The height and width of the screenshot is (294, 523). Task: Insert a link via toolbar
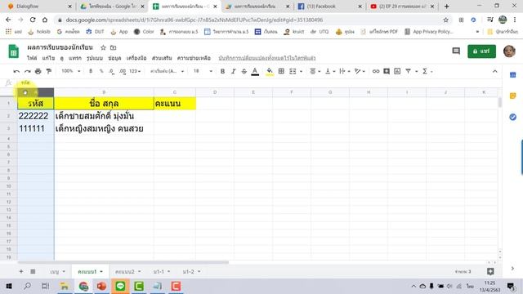pos(376,71)
